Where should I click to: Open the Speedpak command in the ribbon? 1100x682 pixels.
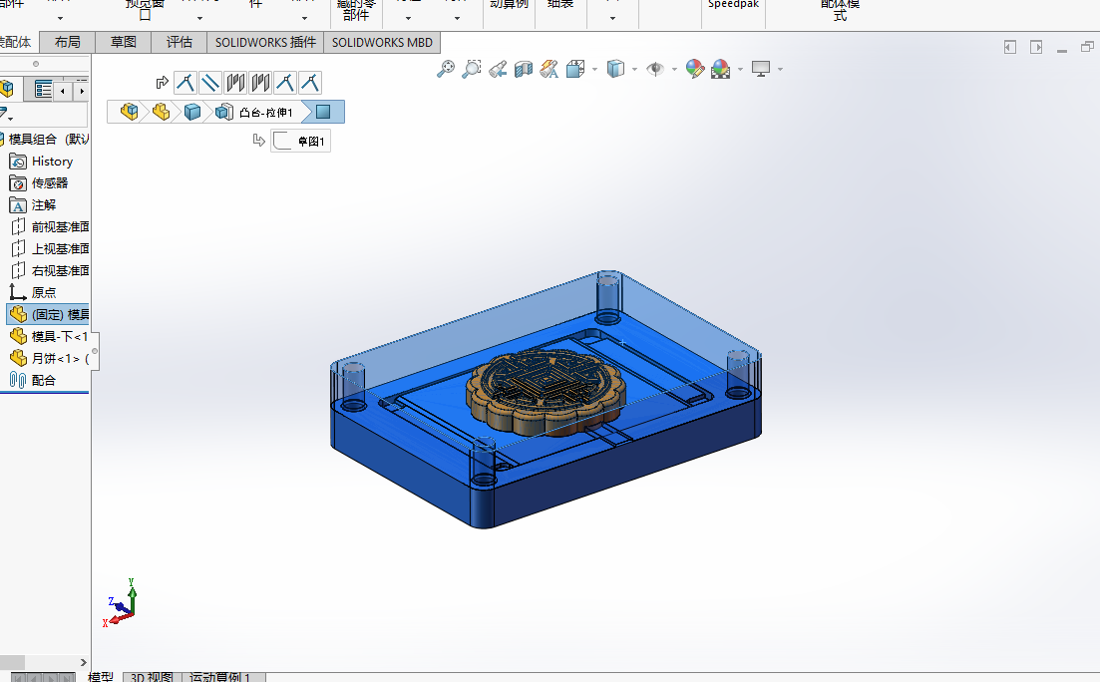point(733,6)
